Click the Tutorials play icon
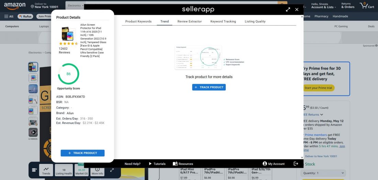Image resolution: width=378 pixels, height=180 pixels. tap(150, 164)
